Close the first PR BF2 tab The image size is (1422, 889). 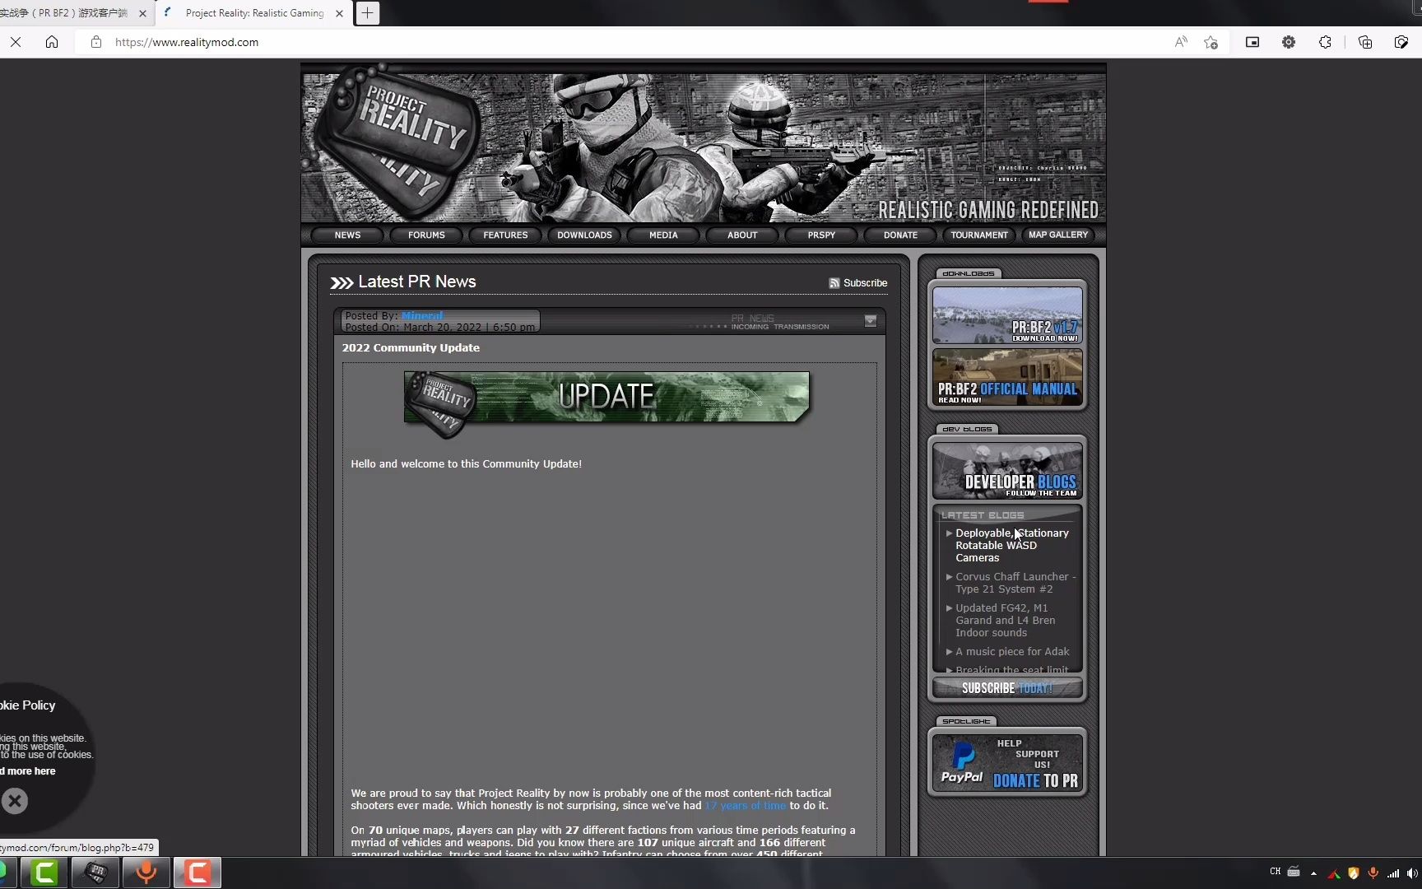tap(142, 13)
